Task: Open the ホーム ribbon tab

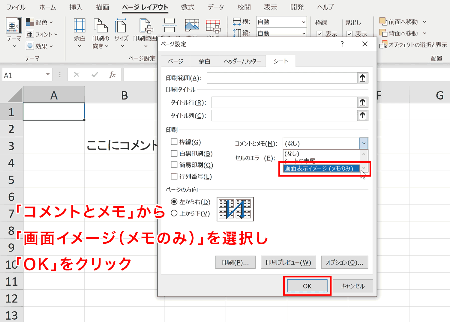Action: pyautogui.click(x=47, y=7)
